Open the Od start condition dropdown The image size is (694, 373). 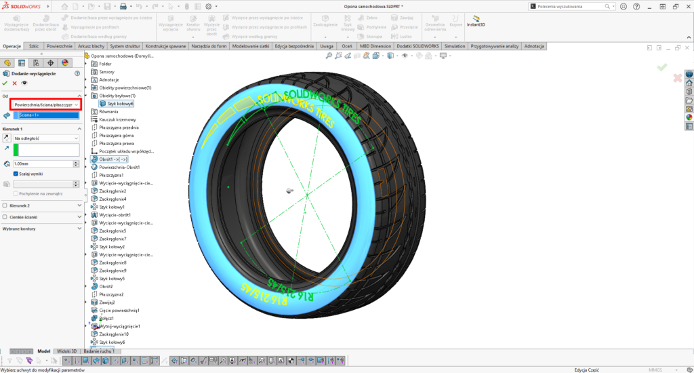tap(46, 104)
